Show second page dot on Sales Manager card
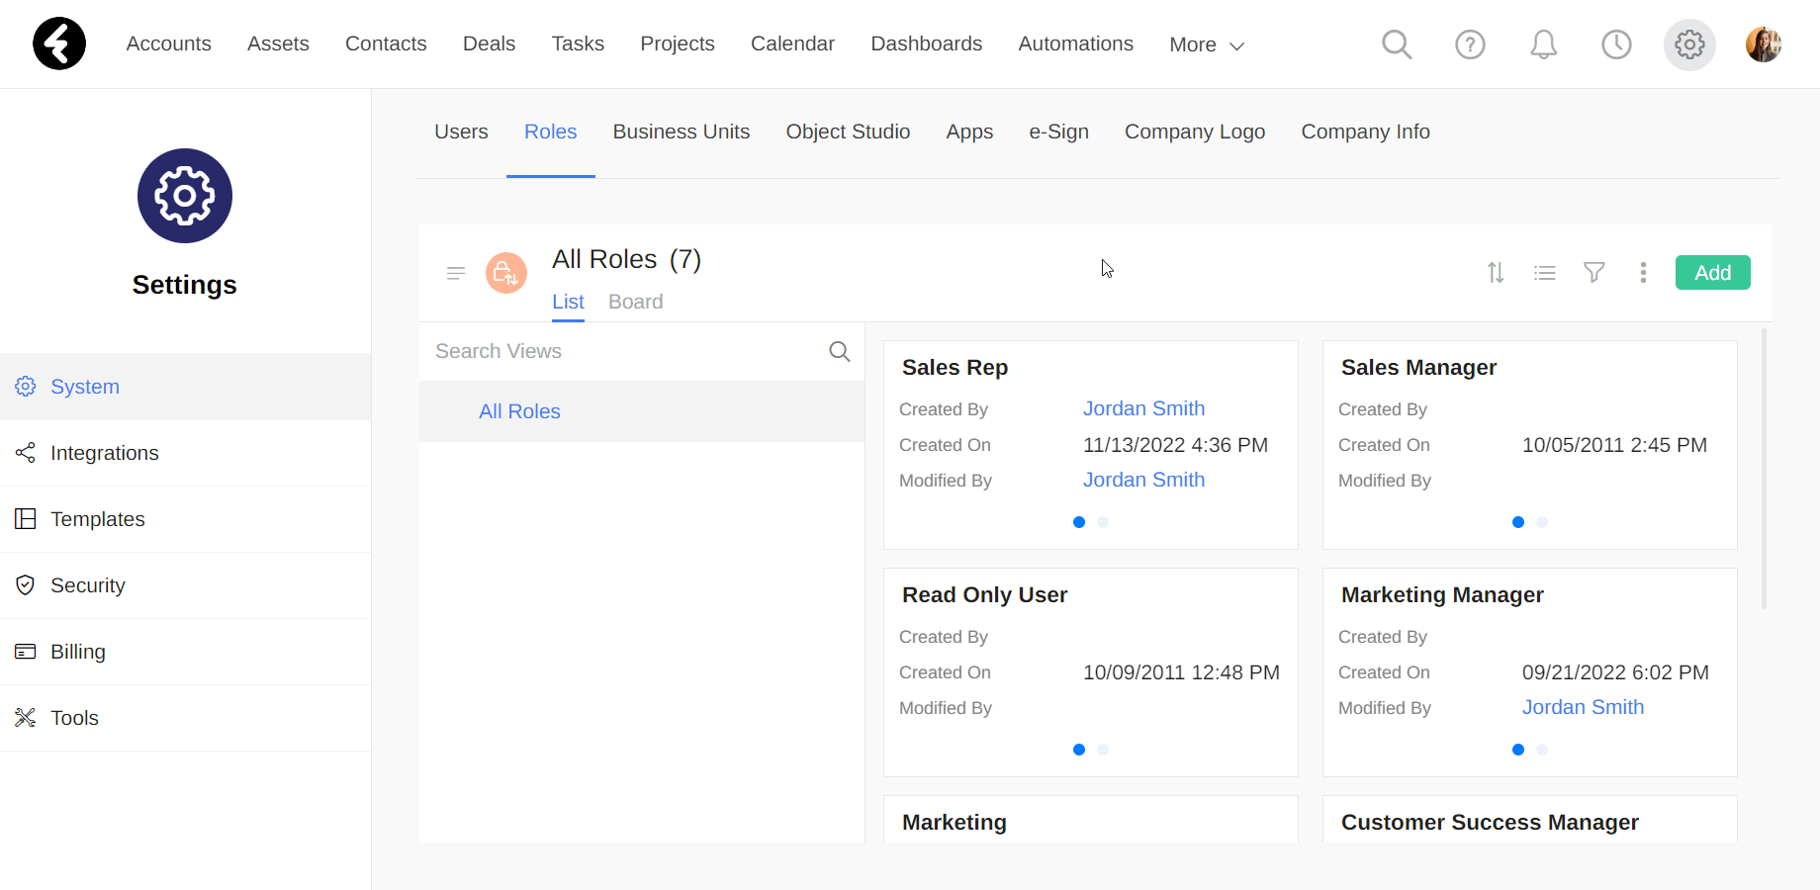Viewport: 1820px width, 890px height. point(1542,522)
